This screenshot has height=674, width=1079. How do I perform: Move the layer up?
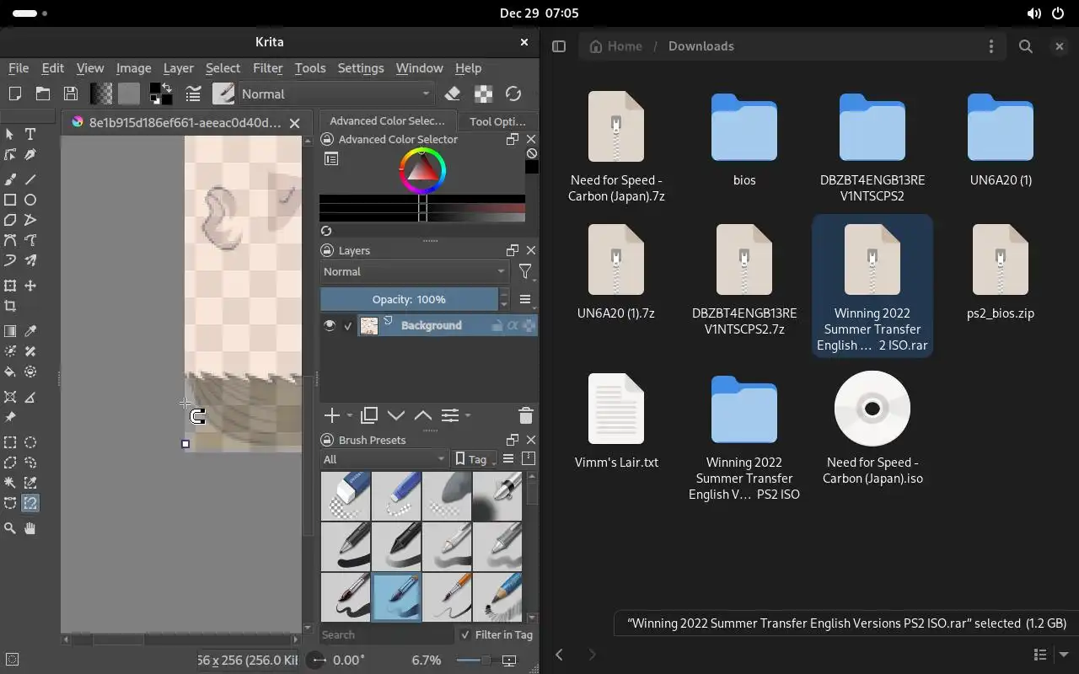click(423, 415)
